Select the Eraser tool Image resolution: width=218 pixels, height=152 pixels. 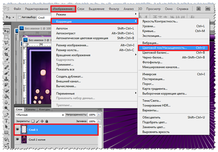[x=6, y=90]
